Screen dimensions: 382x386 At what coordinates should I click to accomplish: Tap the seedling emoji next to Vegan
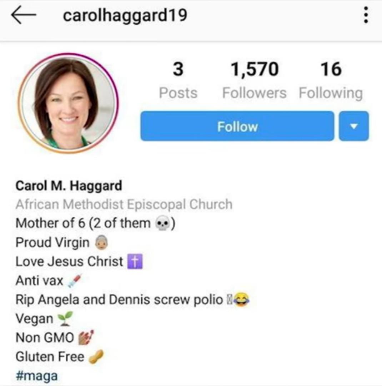click(x=65, y=318)
